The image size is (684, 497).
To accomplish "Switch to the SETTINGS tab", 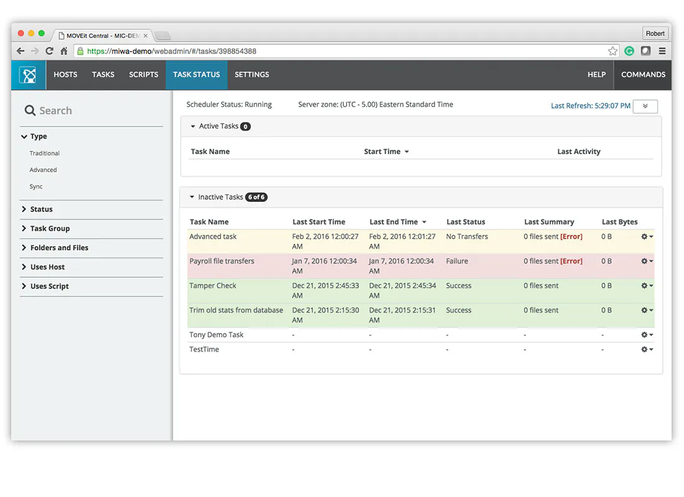I will pos(252,75).
